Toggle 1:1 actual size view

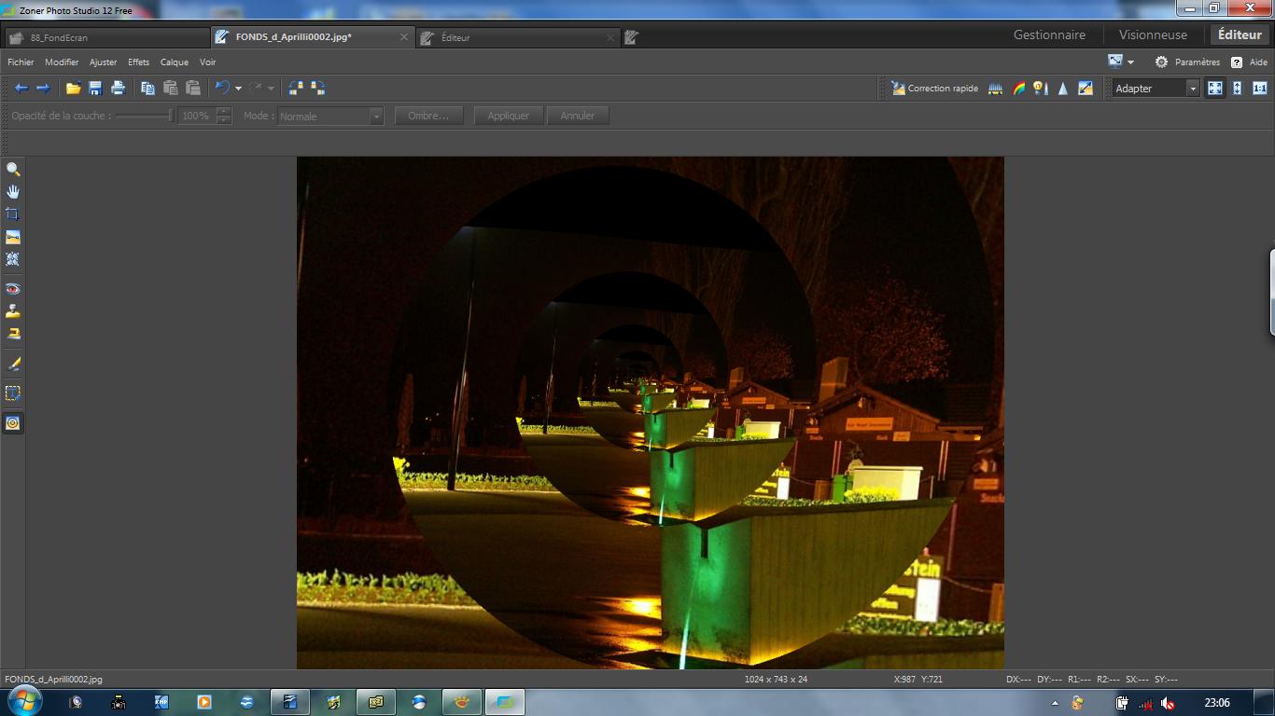coord(1259,88)
